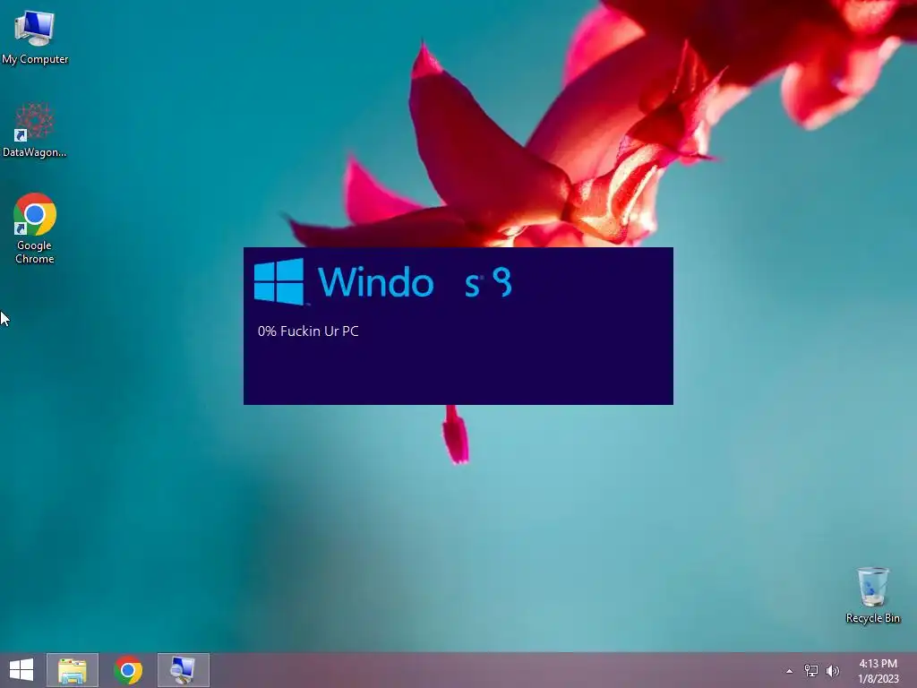The height and width of the screenshot is (688, 917).
Task: Switch to the computer monitor taskbar app
Action: coord(183,670)
